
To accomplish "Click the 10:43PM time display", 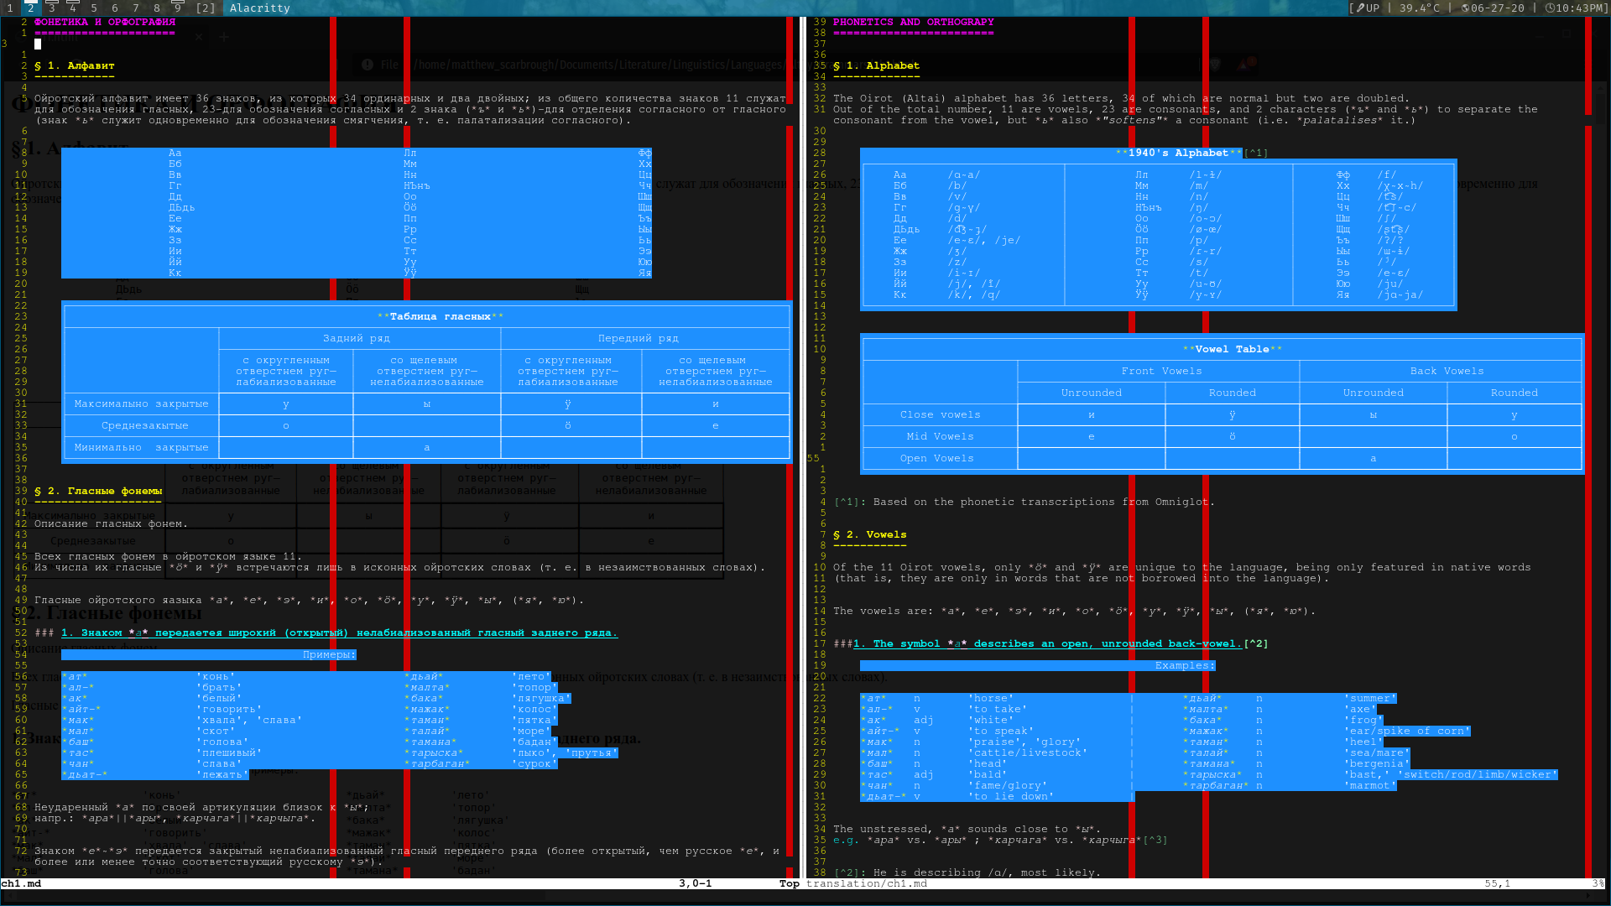I will 1581,8.
